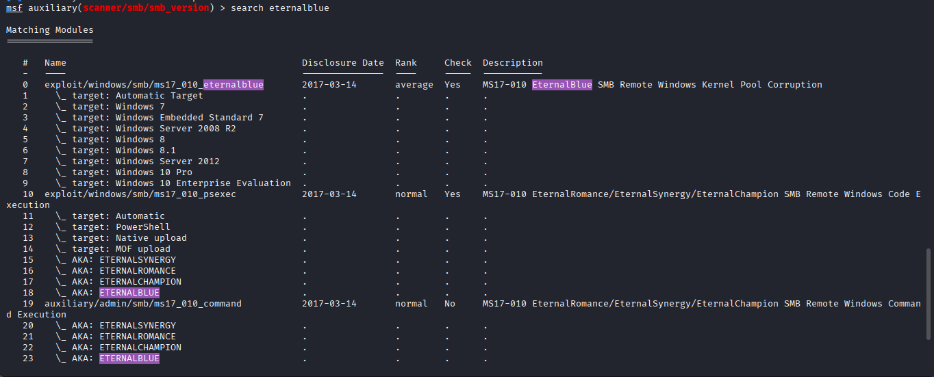The image size is (934, 377).
Task: Click the "Description" column header
Action: [x=512, y=63]
